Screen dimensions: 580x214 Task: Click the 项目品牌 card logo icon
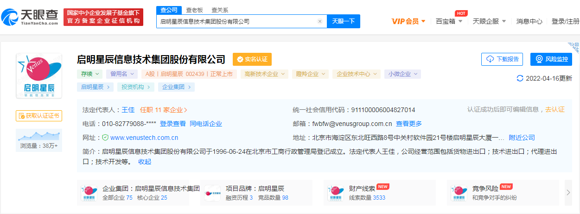pyautogui.click(x=212, y=193)
